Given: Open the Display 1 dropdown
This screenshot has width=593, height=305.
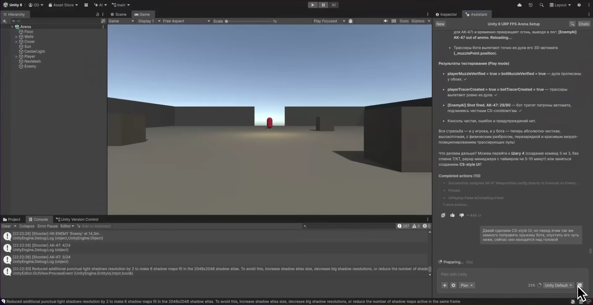Looking at the screenshot, I should 149,21.
